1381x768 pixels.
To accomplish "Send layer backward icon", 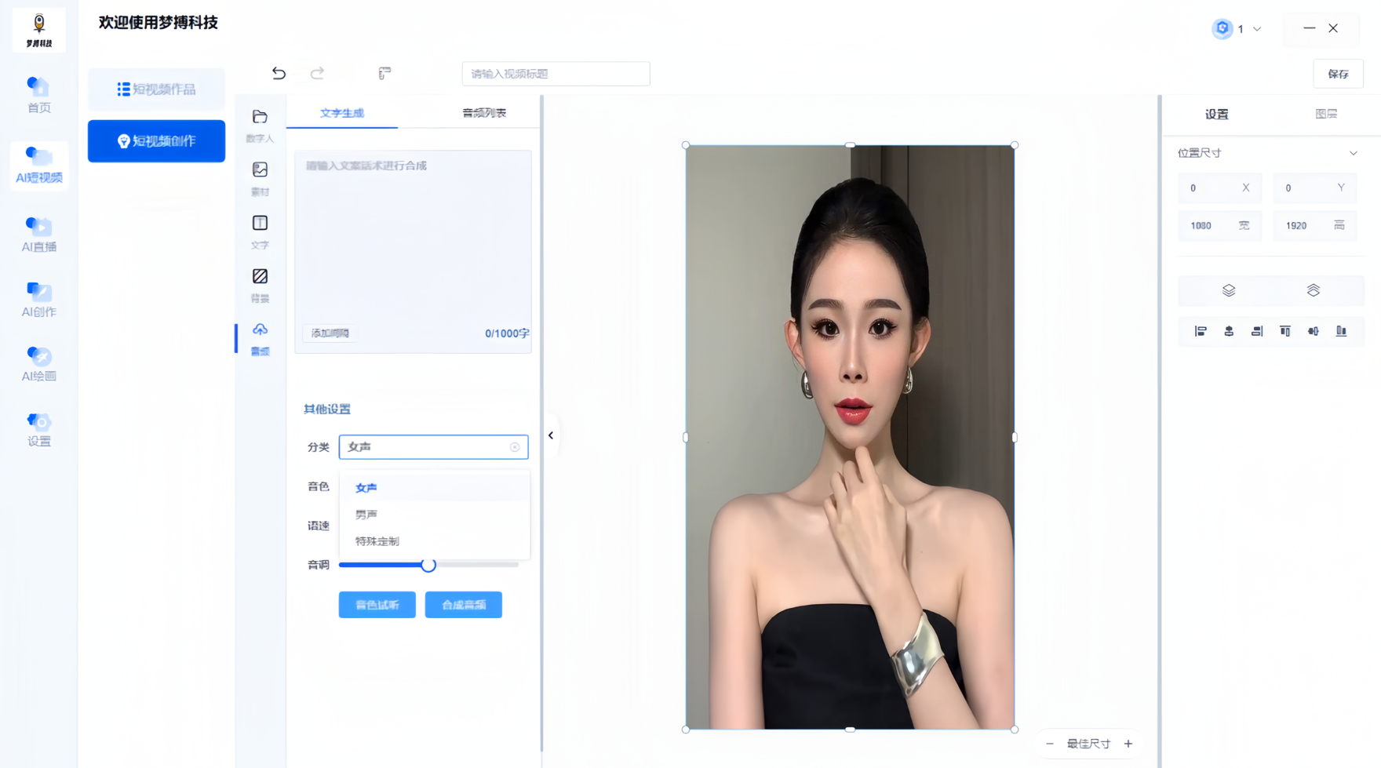I will point(1314,290).
